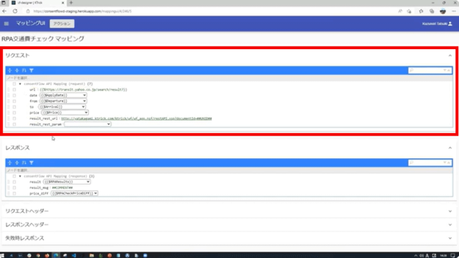Click the sort icon in the request toolbar
Viewport: 459px width, 258px height.
pos(24,71)
